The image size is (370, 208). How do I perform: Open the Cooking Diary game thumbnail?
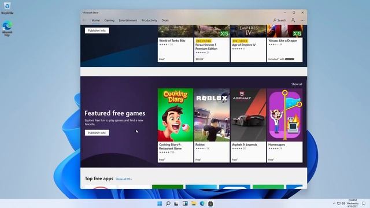pyautogui.click(x=175, y=115)
